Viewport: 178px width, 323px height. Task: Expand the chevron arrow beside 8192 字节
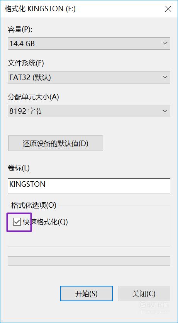pyautogui.click(x=165, y=111)
